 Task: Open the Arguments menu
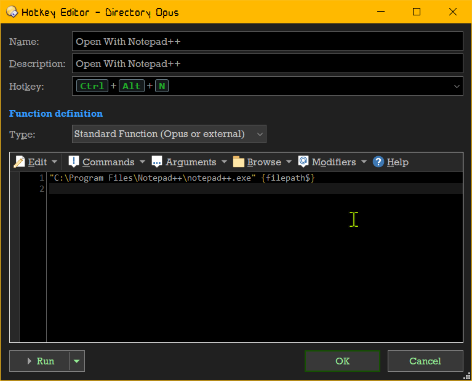click(191, 162)
